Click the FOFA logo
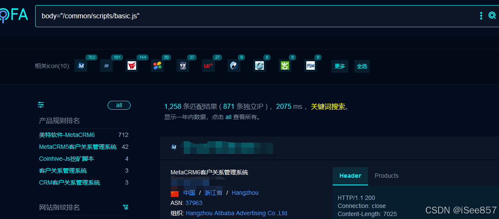 pos(14,15)
